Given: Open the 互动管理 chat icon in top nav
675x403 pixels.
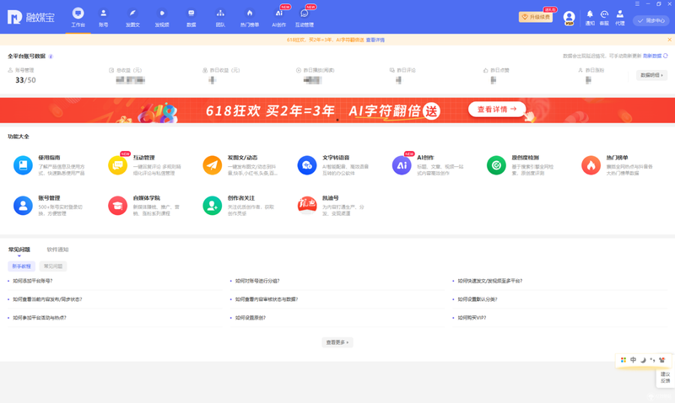Looking at the screenshot, I should 305,13.
